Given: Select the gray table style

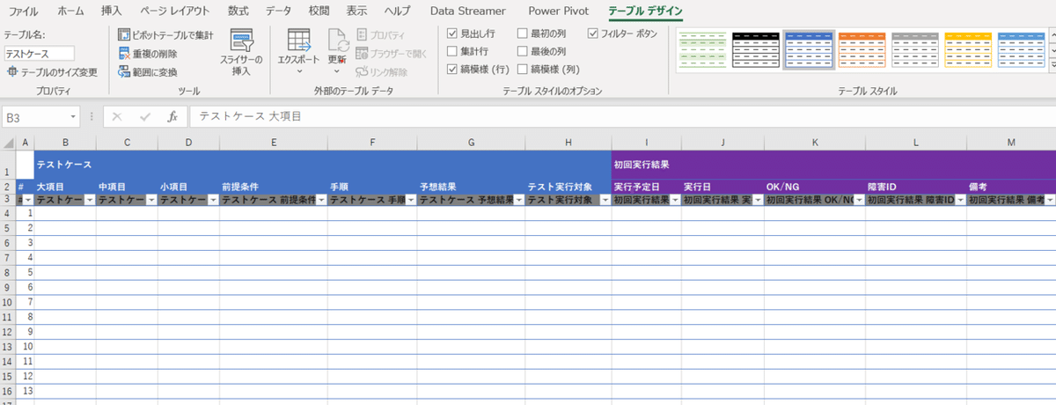Looking at the screenshot, I should 913,51.
